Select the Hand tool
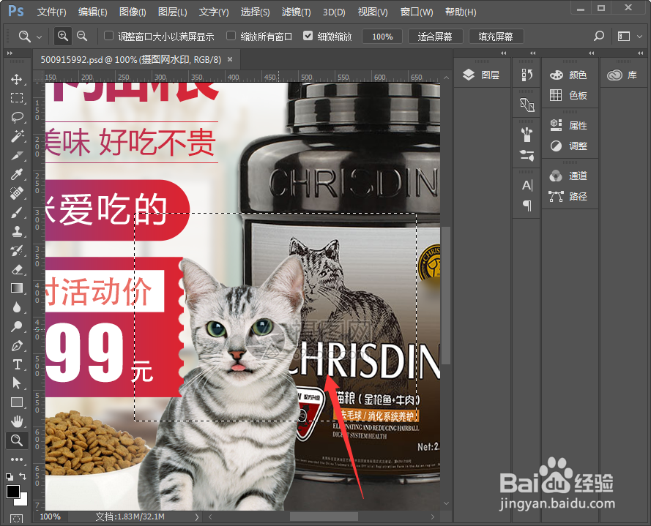The width and height of the screenshot is (651, 526). [16, 421]
